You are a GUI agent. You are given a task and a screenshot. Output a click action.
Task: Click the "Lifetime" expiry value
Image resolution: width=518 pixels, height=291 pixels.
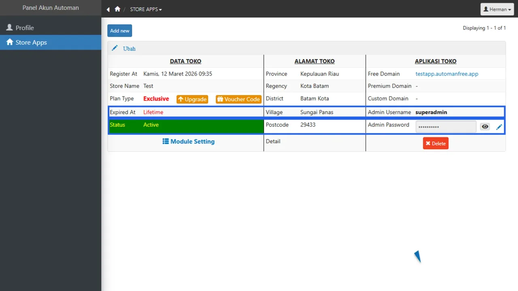(x=153, y=112)
